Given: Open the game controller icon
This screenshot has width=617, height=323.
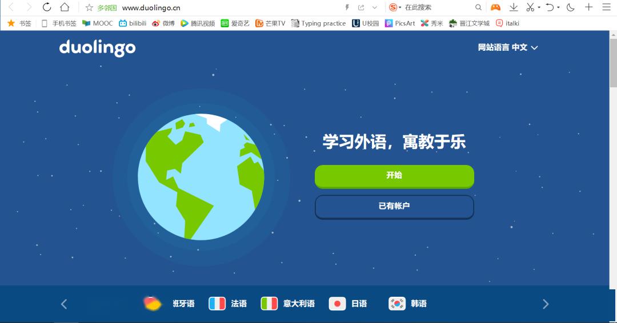Looking at the screenshot, I should coord(495,7).
